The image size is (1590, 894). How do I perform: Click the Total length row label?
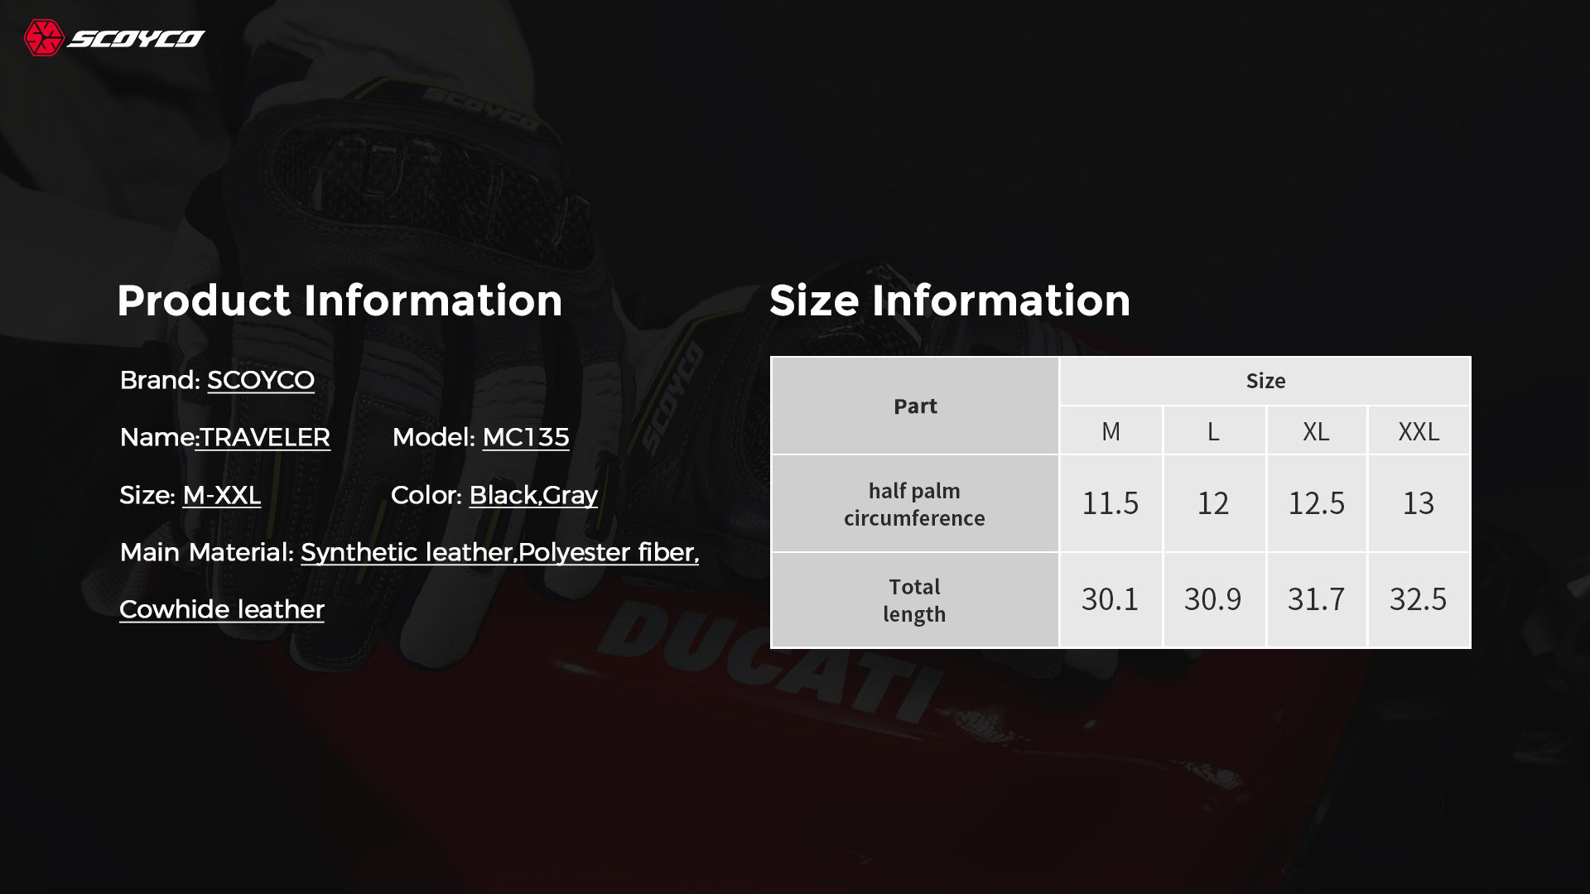pos(914,600)
